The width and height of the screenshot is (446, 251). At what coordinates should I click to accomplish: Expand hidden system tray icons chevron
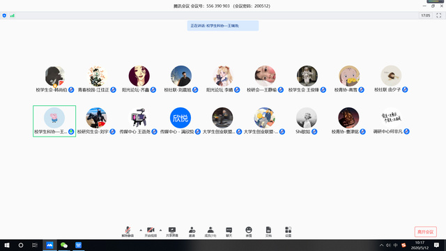(381, 245)
